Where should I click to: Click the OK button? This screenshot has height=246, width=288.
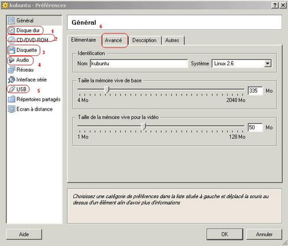tap(225, 234)
